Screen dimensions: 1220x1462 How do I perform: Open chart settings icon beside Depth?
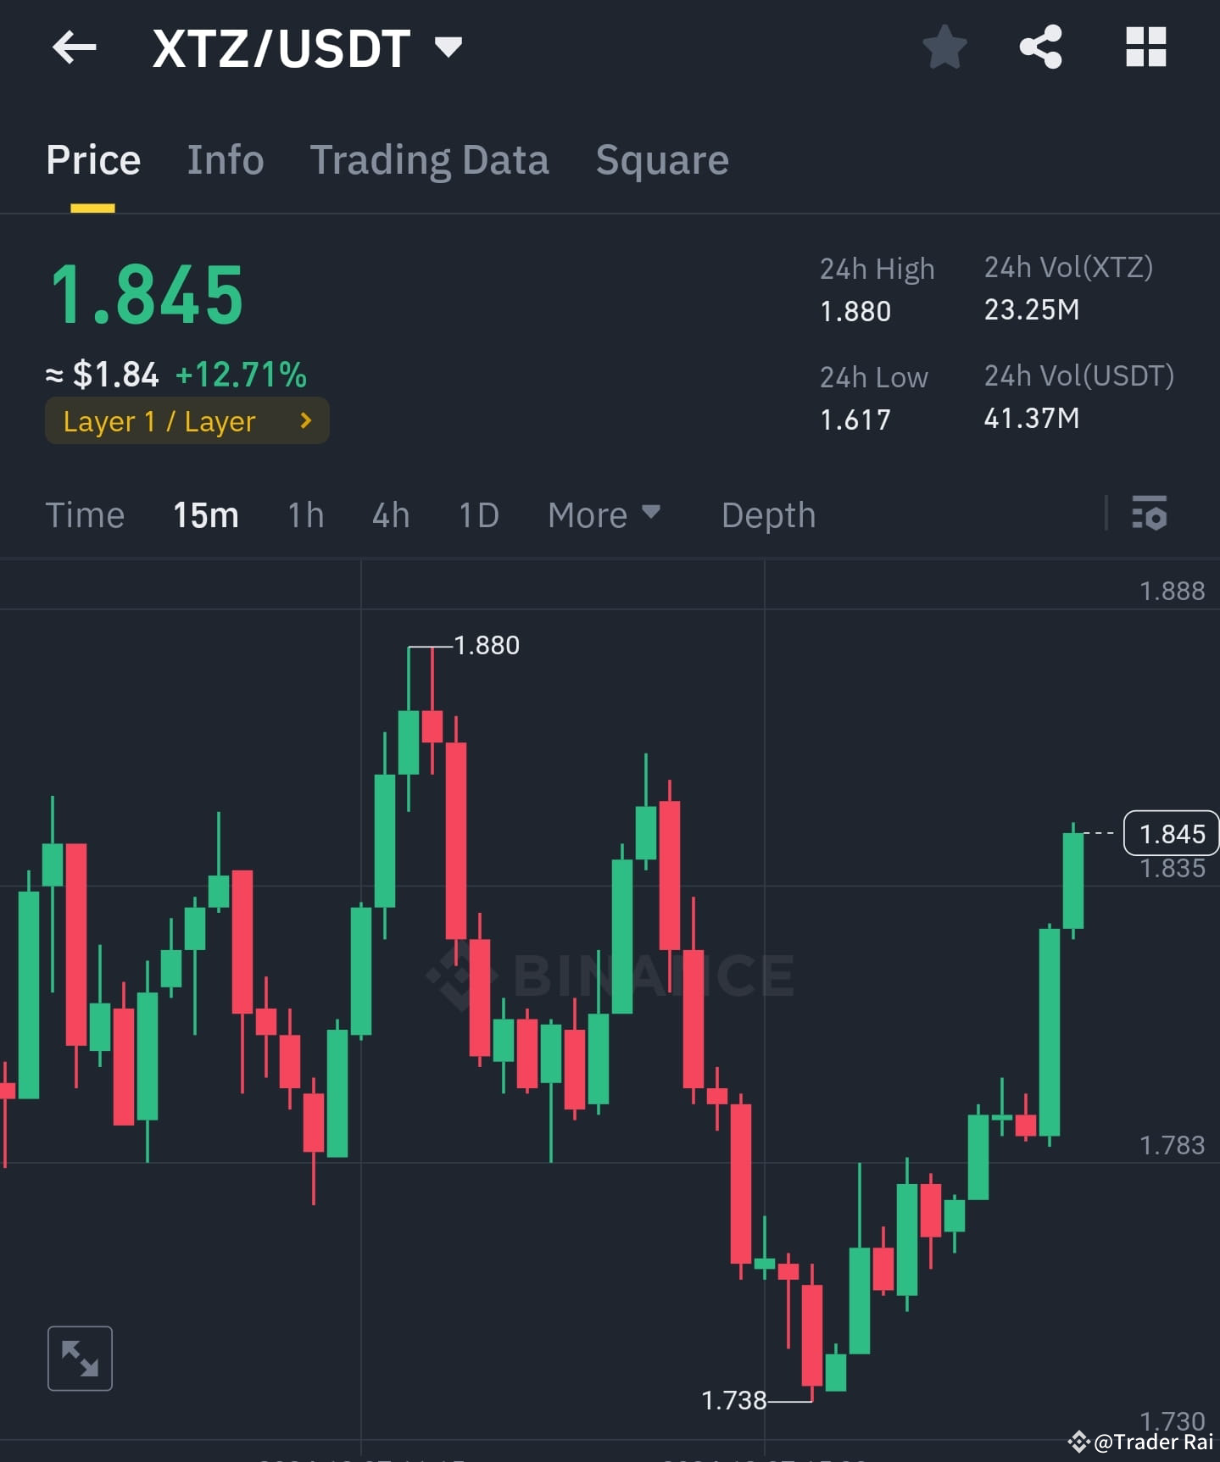pyautogui.click(x=1150, y=514)
